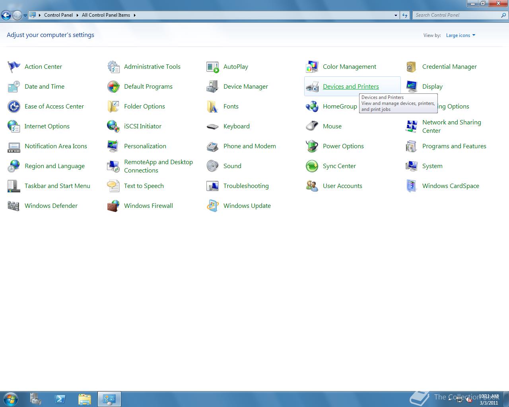Open Server Manager from the taskbar

[x=35, y=399]
